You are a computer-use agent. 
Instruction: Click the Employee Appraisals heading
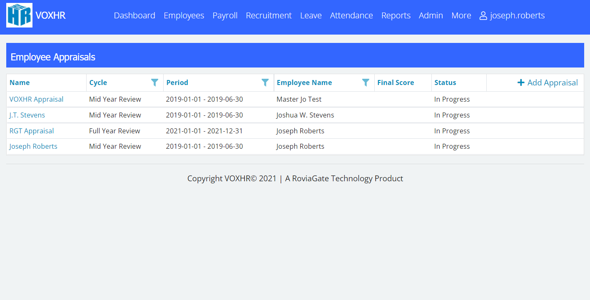(x=53, y=57)
